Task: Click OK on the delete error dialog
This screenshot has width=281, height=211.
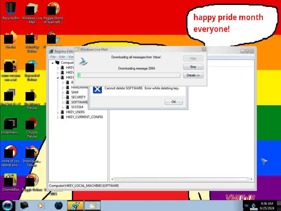Action: click(174, 102)
